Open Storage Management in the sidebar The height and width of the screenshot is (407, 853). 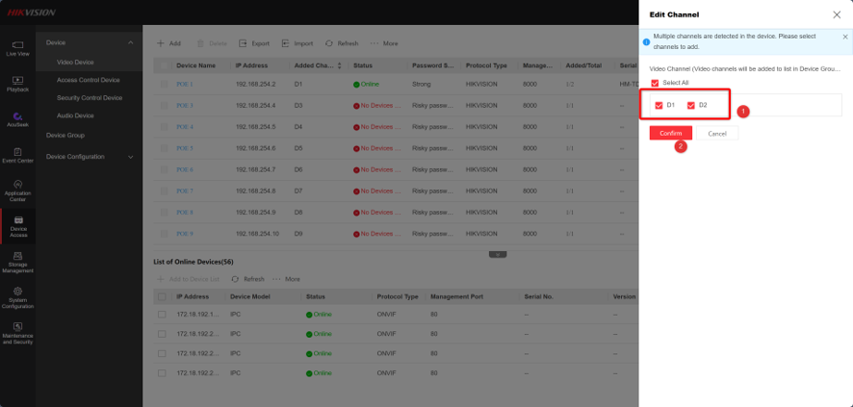[x=17, y=262]
